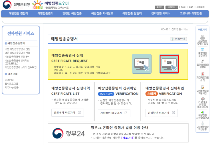Open 지정의료기관 찾기 shortcut icon
Screen dimensions: 212x145
coord(203,74)
